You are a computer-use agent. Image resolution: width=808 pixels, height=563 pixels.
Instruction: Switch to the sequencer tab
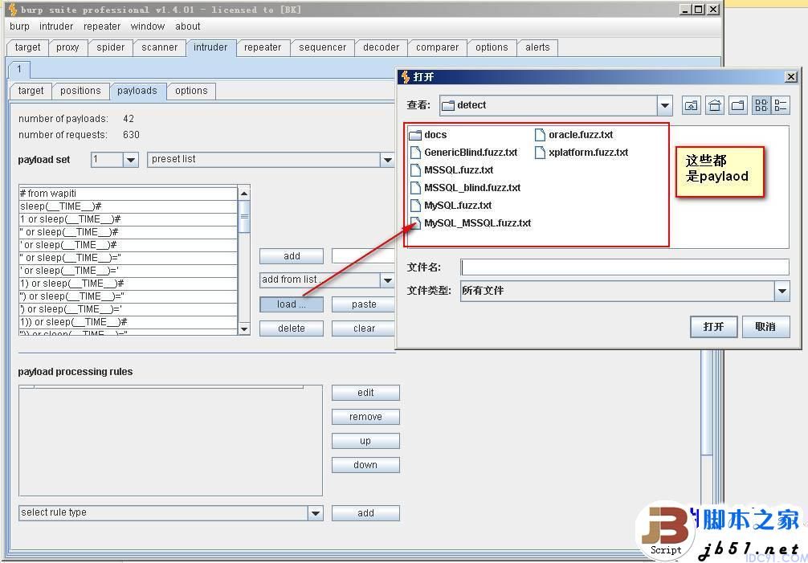pos(322,47)
